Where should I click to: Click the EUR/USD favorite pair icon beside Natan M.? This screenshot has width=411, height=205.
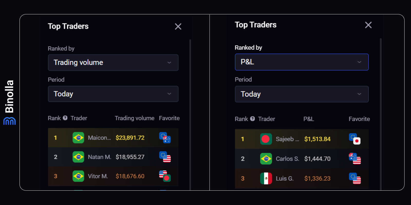point(165,157)
